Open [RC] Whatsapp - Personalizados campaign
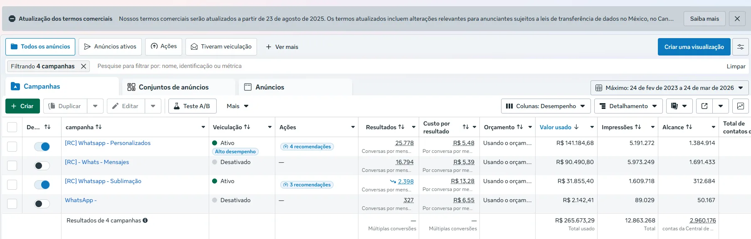751x239 pixels. [108, 143]
